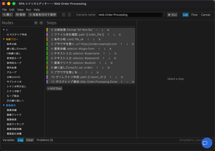
Task: Move step 3 ブラウザを開く up
Action: pyautogui.click(x=121, y=44)
